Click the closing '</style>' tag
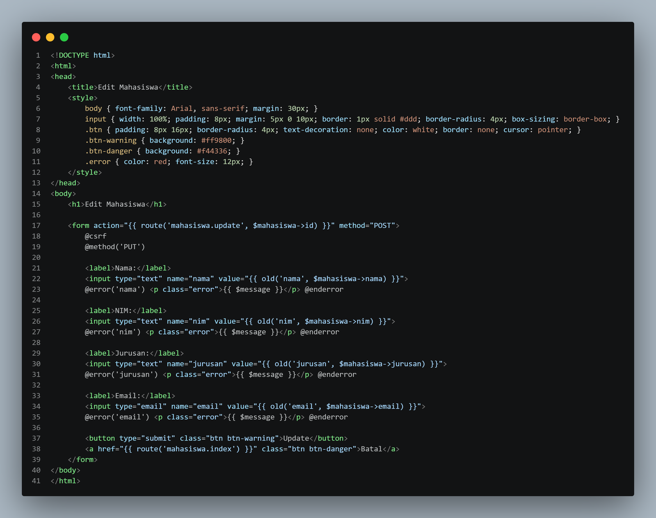 85,173
